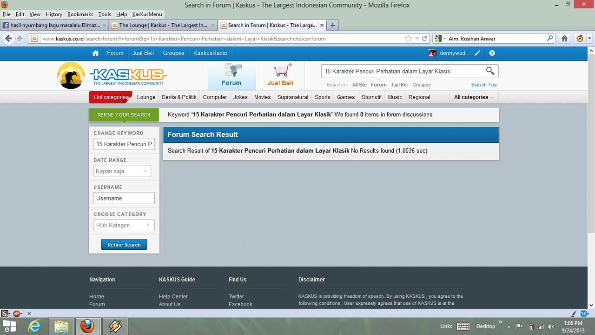This screenshot has width=595, height=335.
Task: Click the volume speaker tray icon
Action: click(x=551, y=327)
